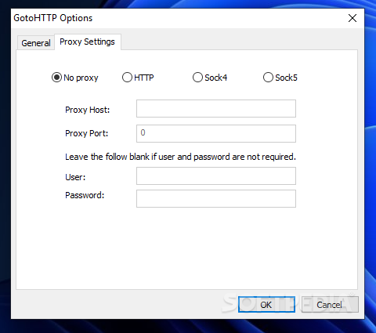Focus the Proxy Port input box
376x333 pixels.
(216, 133)
